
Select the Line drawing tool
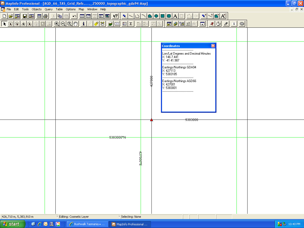(131, 16)
